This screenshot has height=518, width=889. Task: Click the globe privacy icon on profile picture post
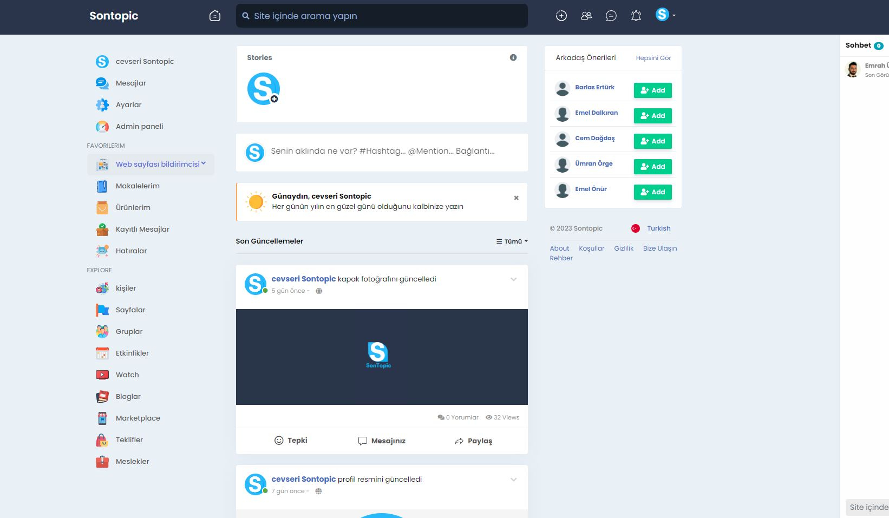[318, 491]
